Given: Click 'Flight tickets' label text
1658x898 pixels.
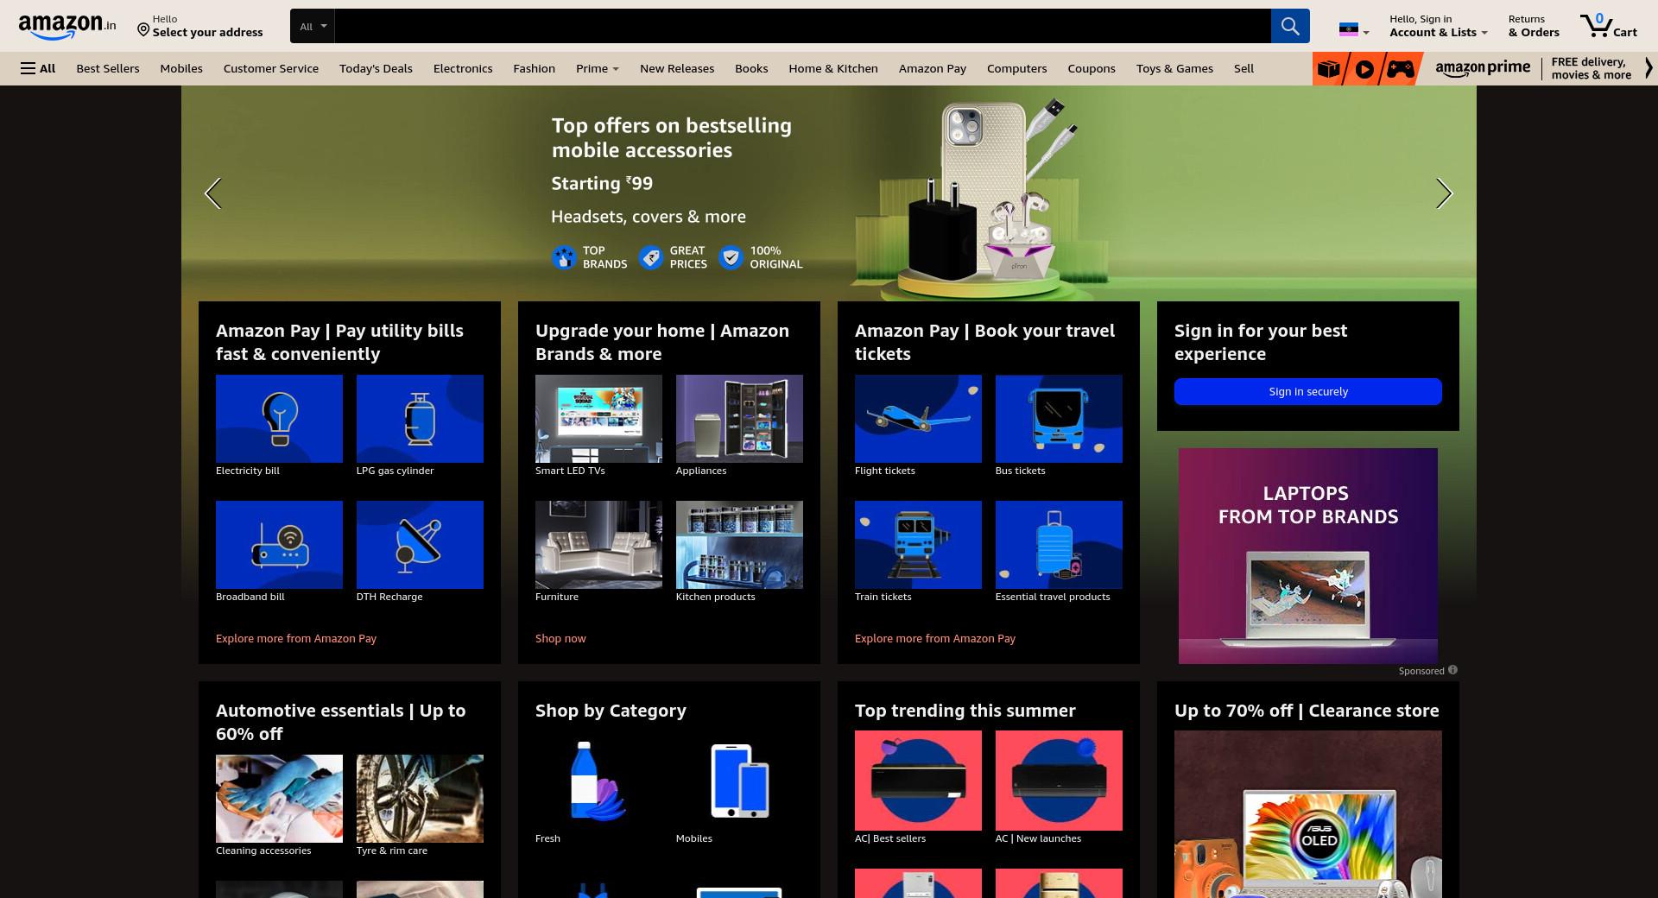Looking at the screenshot, I should (x=885, y=471).
